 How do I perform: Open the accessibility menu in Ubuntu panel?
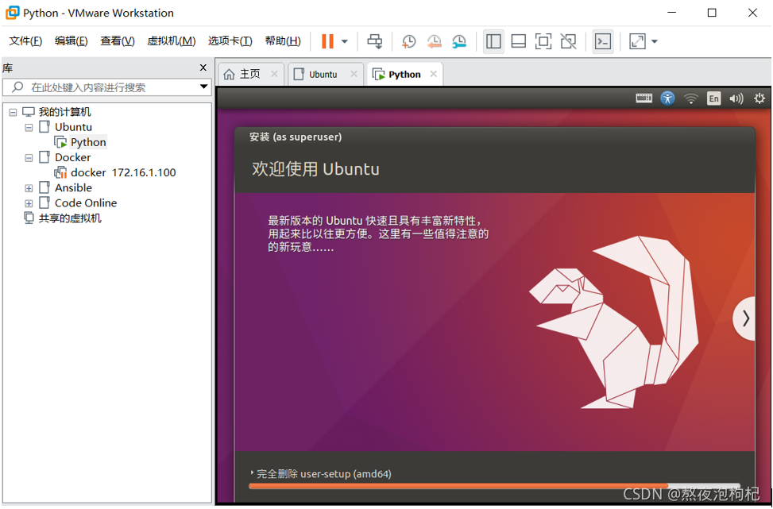(x=667, y=98)
